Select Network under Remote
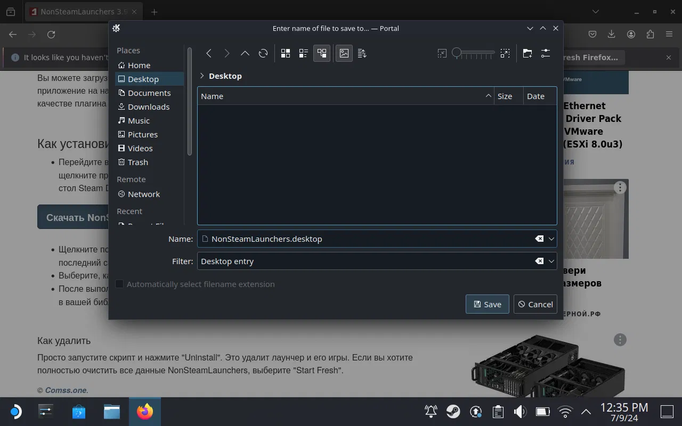682x426 pixels. [x=150, y=194]
